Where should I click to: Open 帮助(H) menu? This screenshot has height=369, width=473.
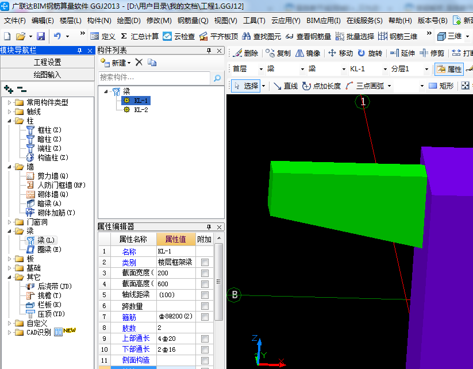[x=400, y=21]
